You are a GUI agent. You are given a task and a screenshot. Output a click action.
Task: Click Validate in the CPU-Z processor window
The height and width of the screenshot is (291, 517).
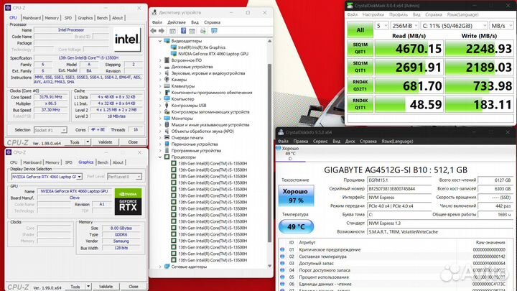point(105,142)
